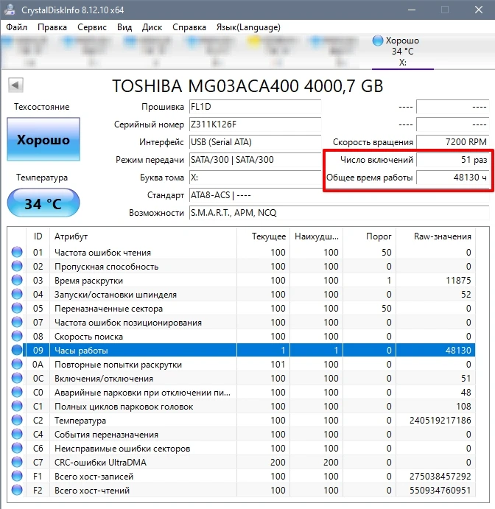Open the Сервис menu
This screenshot has width=495, height=509.
pos(92,27)
